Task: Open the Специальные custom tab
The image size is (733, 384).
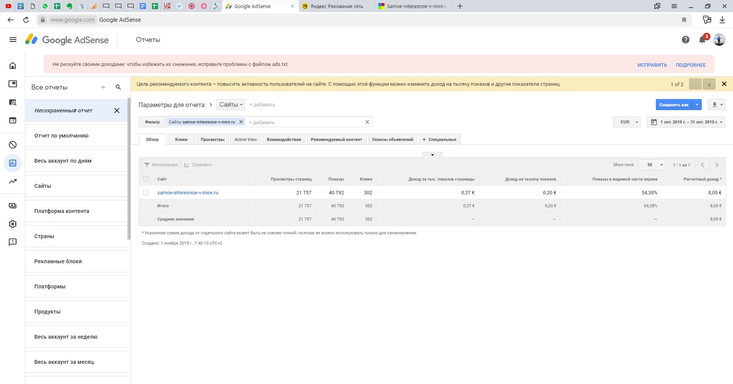Action: (x=440, y=139)
